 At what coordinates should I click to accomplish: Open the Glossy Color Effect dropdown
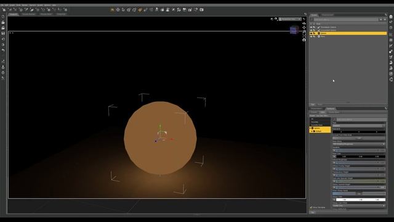[x=359, y=206]
